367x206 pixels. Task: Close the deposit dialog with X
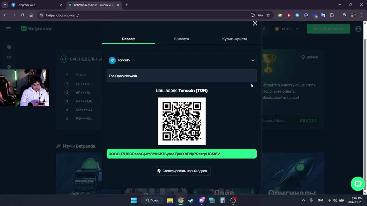(255, 23)
